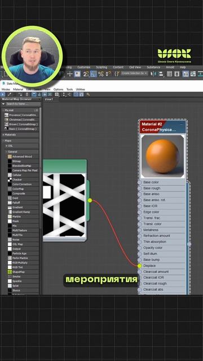Open the Civil View menu
Viewport: 203px width, 361px height.
tap(135, 67)
